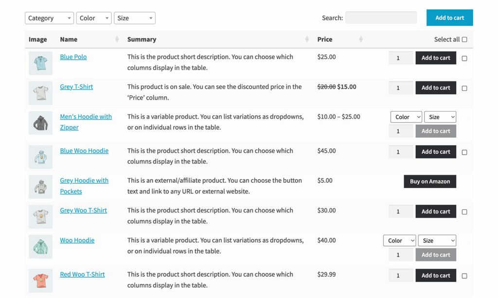Viewport: 498px width, 298px height.
Task: Tick the Red Woo T-Shirt checkbox
Action: 464,276
